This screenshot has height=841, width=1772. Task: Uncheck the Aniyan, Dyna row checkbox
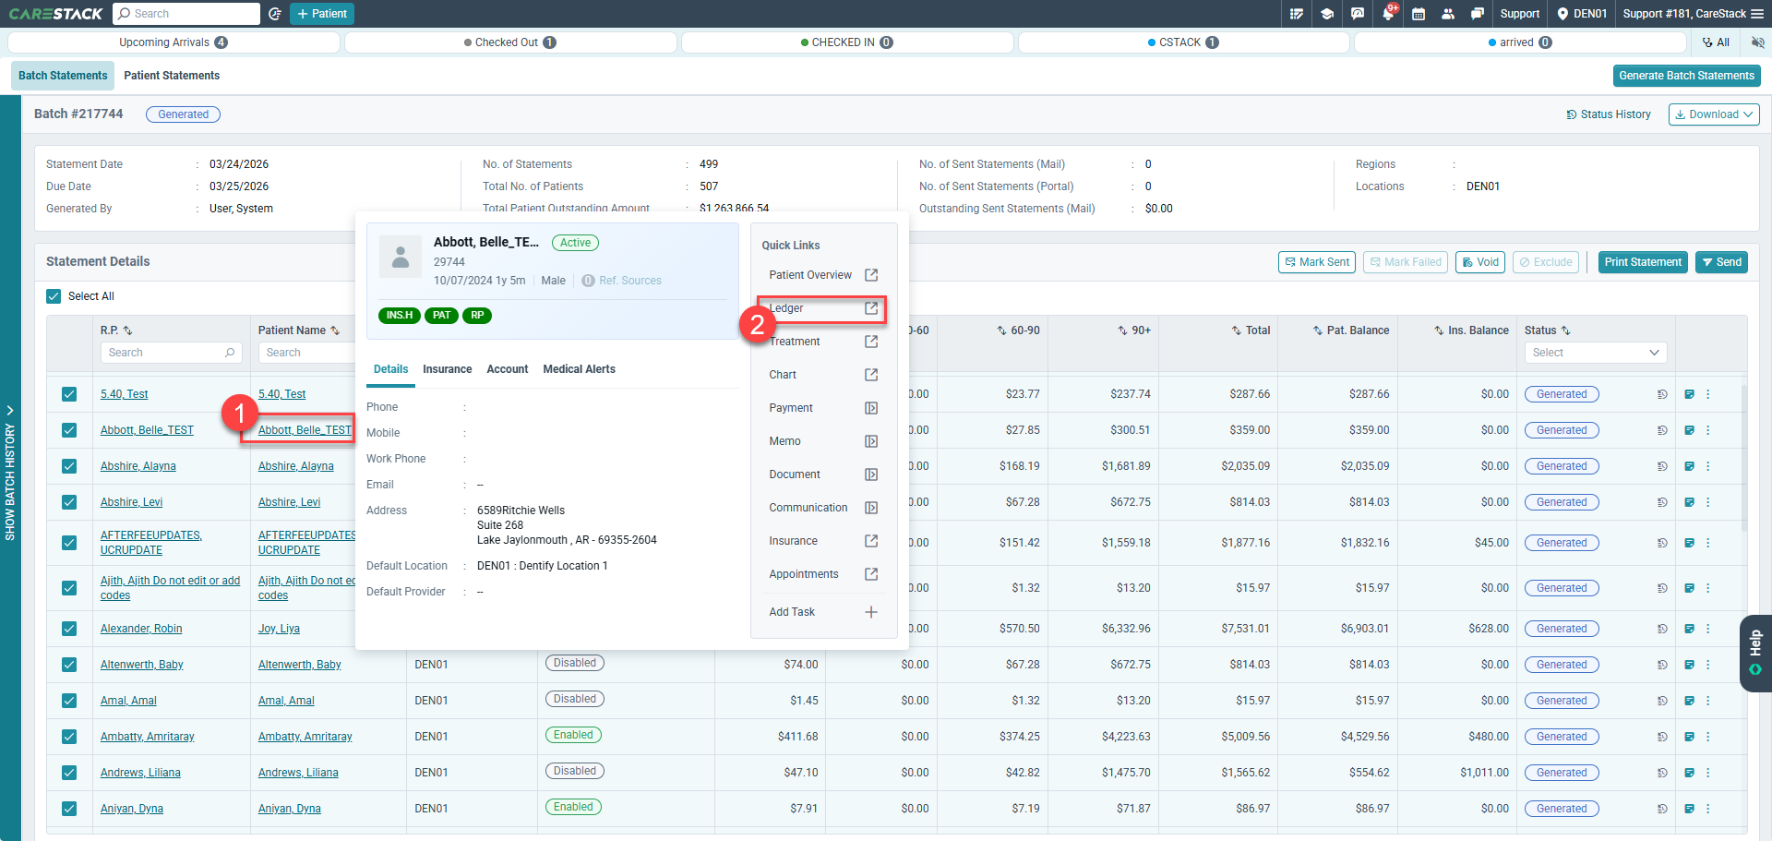(x=69, y=809)
